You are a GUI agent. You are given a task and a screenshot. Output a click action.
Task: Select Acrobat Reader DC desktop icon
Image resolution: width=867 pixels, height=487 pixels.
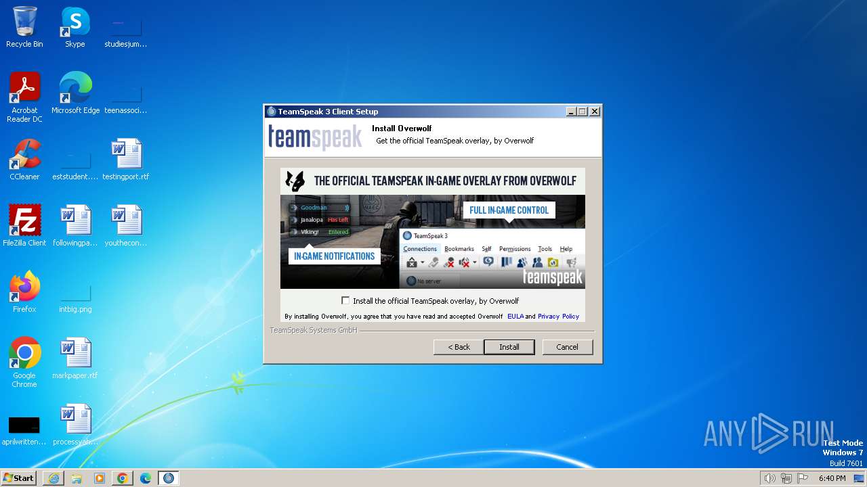click(24, 97)
